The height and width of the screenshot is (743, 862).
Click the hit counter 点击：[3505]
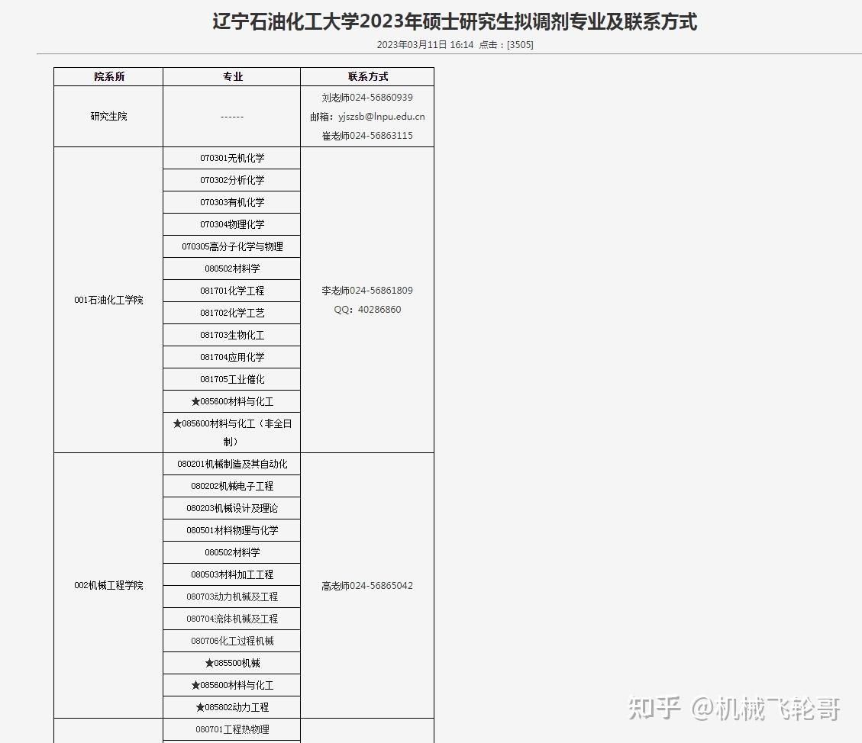point(505,44)
